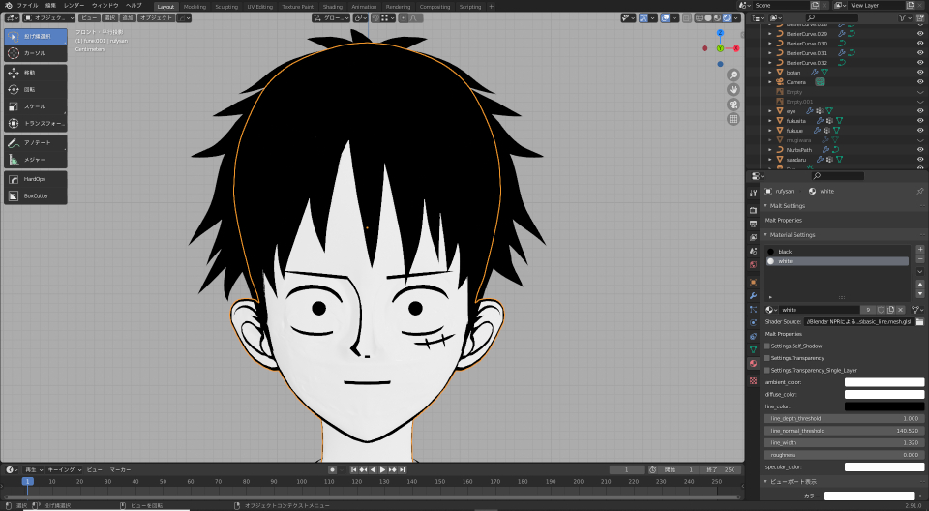Select the Scale tool (スケール)
Image resolution: width=929 pixels, height=511 pixels.
36,106
